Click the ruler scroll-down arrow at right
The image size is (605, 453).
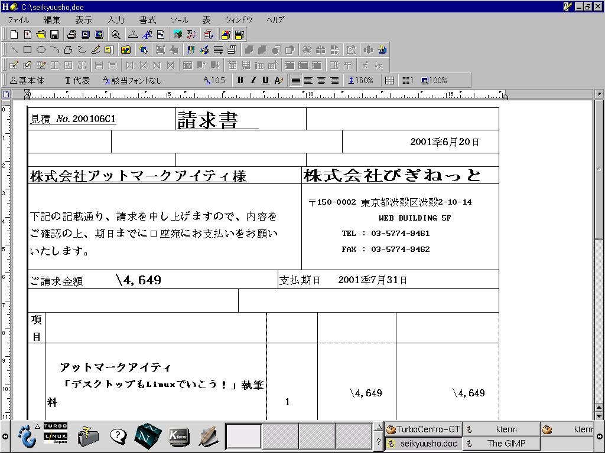click(599, 94)
